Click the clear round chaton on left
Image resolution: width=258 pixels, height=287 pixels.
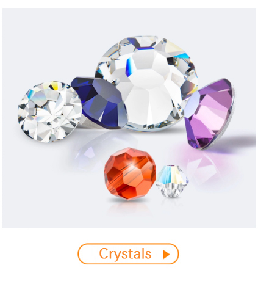coord(49,112)
